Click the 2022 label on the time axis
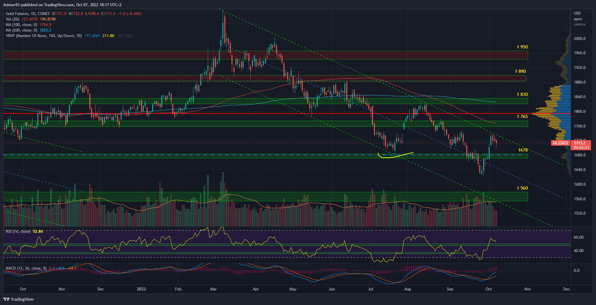 click(141, 289)
